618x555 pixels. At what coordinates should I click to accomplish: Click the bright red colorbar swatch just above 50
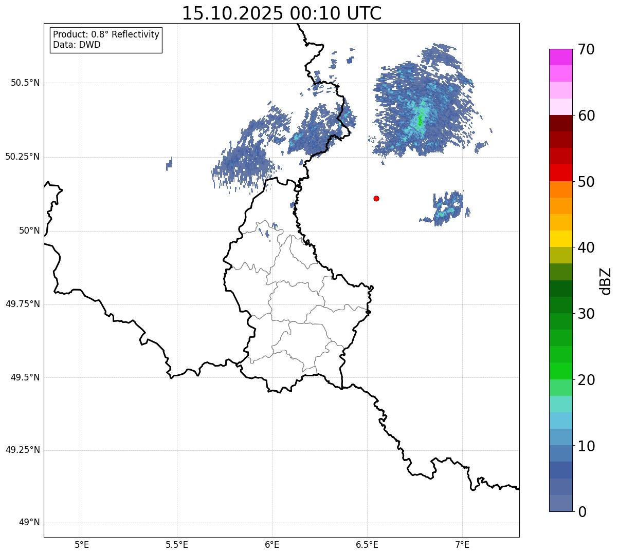pyautogui.click(x=560, y=173)
